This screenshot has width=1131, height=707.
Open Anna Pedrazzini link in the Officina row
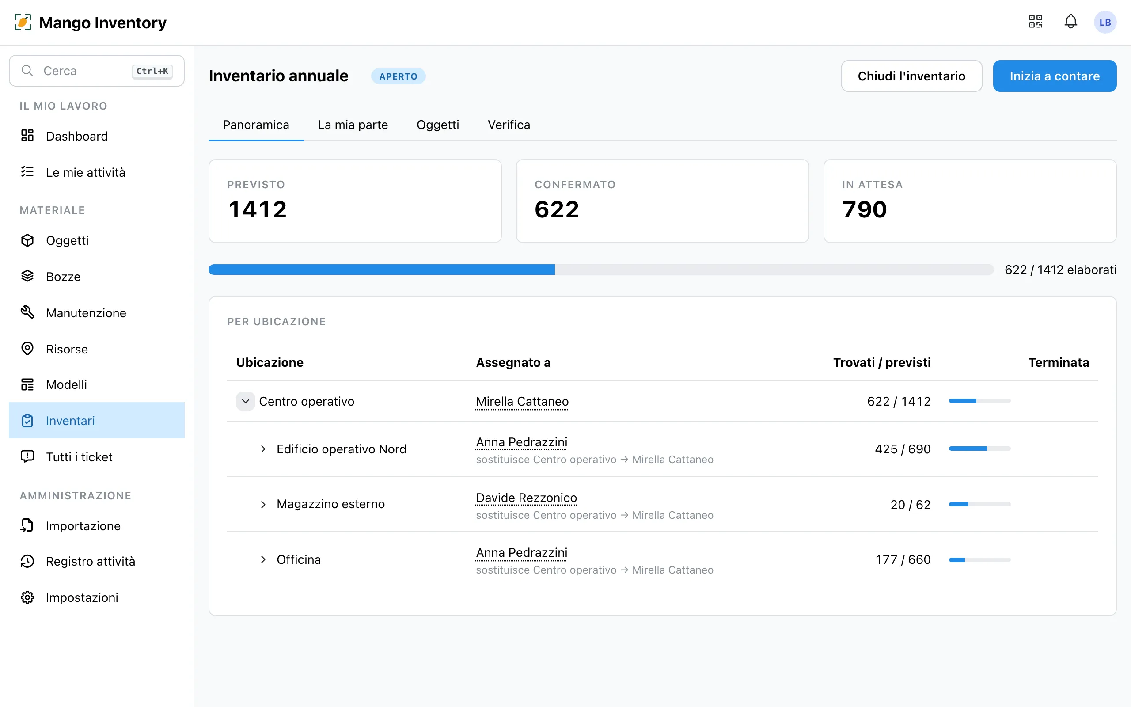tap(522, 552)
